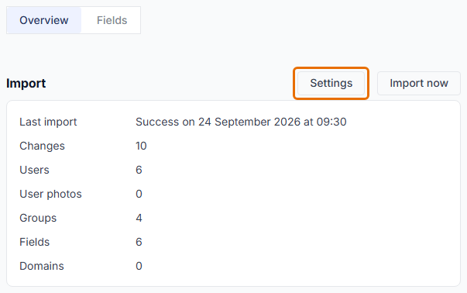This screenshot has width=467, height=293.
Task: Click the Fields row label in summary
Action: point(35,242)
